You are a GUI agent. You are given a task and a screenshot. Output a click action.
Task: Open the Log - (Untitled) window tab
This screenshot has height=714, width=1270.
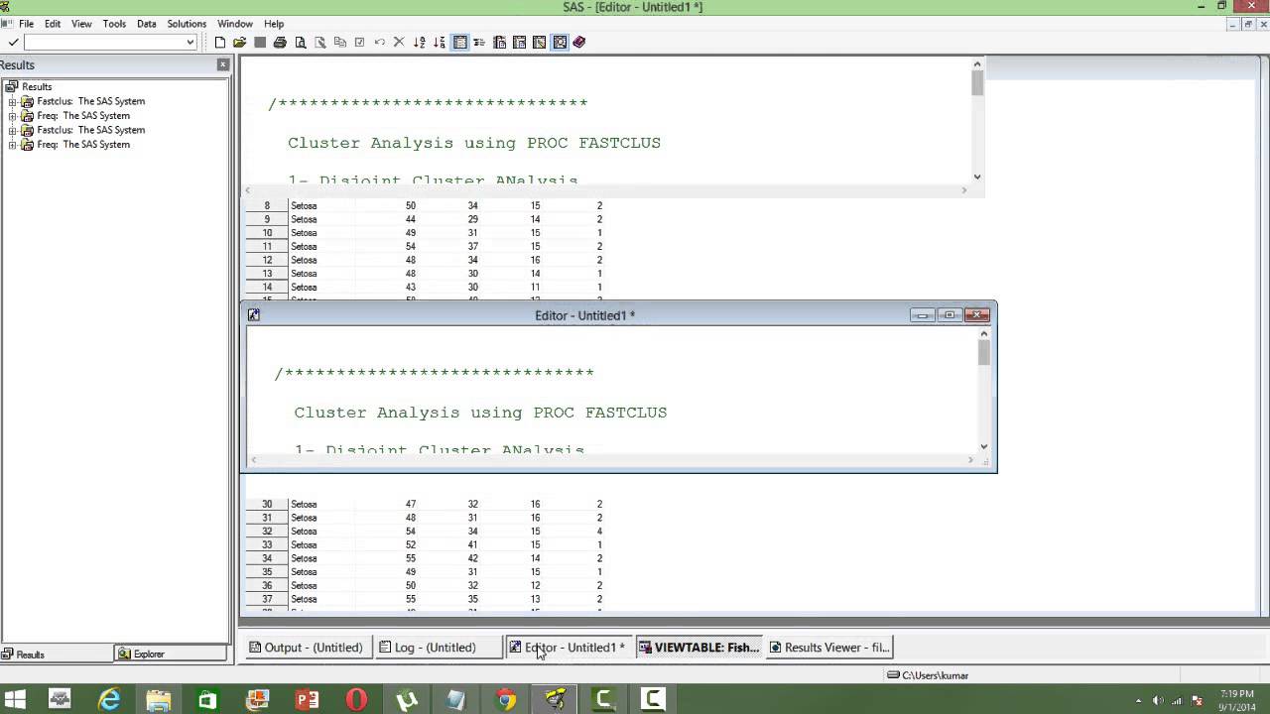(437, 648)
